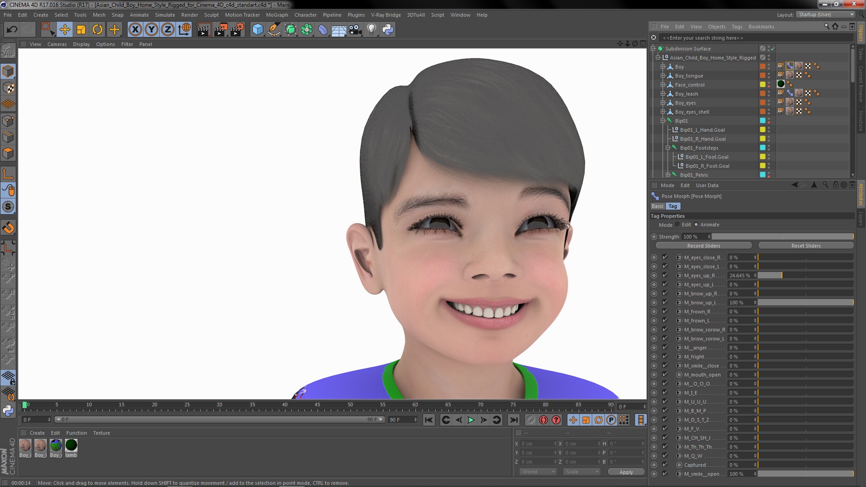The height and width of the screenshot is (487, 866).
Task: Click frame 45 on timeline ruler
Action: point(318,405)
